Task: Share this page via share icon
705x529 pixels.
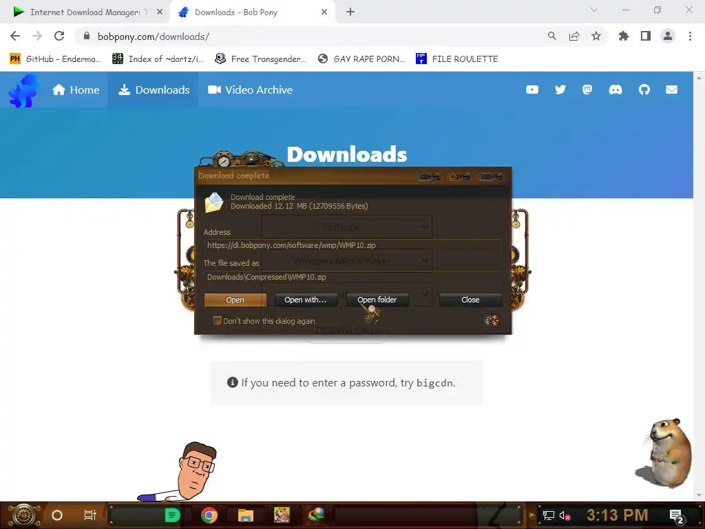Action: tap(574, 36)
